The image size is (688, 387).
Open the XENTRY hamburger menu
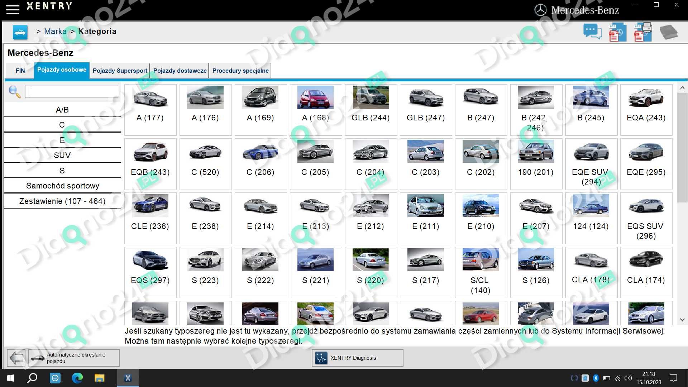[13, 10]
